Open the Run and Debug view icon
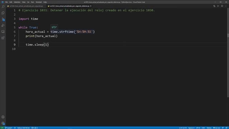Screen dimensions: 229x129 click(3, 25)
